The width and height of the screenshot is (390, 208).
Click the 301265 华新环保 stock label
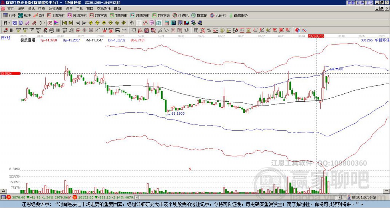click(x=375, y=40)
